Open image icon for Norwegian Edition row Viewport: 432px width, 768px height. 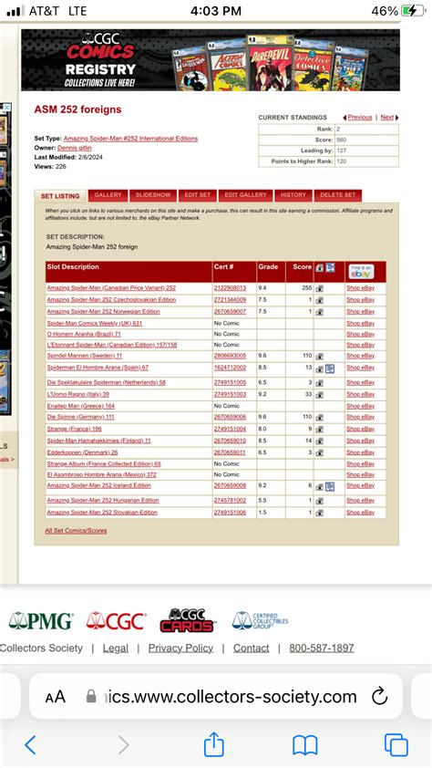click(319, 312)
